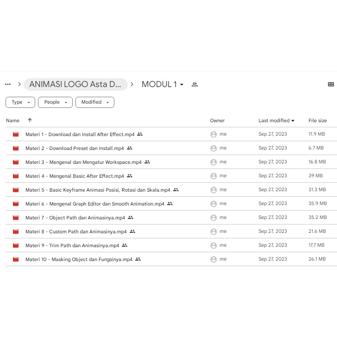Select Materi 6 - Mengenal Graph Editor file
The height and width of the screenshot is (337, 337).
tap(95, 204)
